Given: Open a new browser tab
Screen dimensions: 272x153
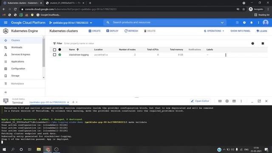Looking at the screenshot, I should coord(90,3).
